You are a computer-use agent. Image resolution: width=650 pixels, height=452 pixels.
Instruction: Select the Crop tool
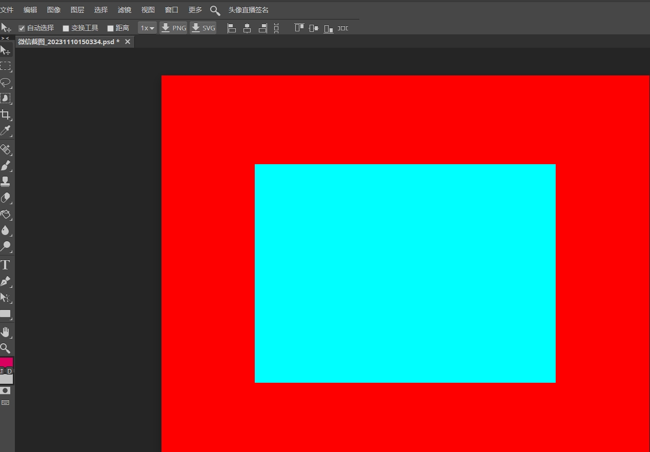(6, 115)
